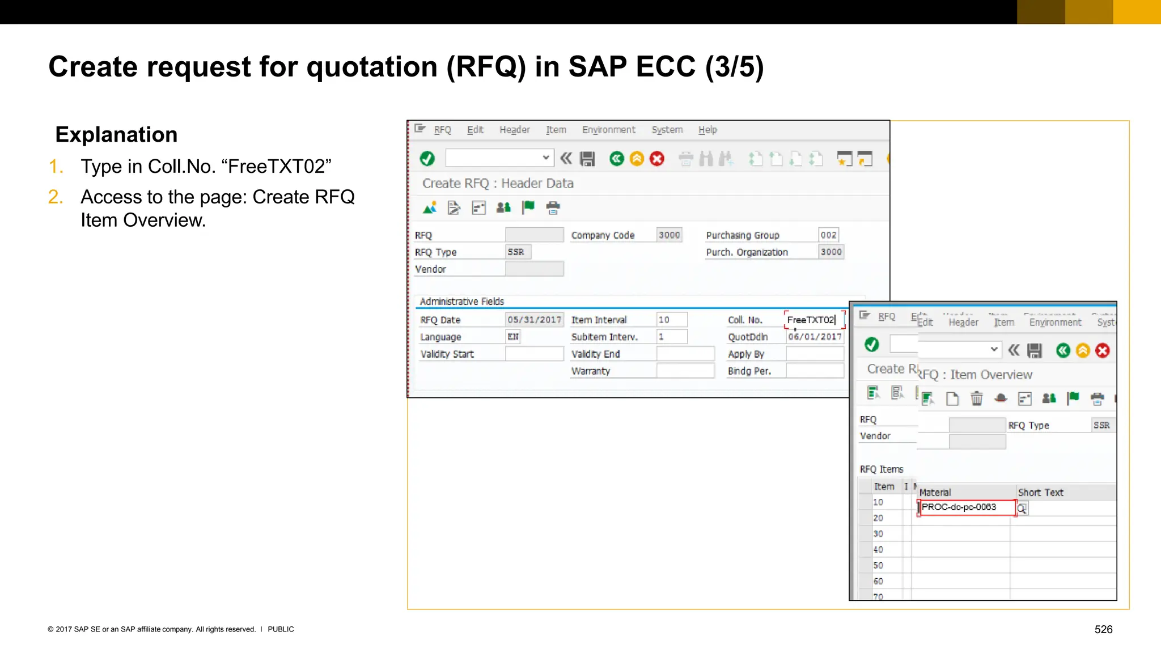Click the green flag icon in Header Data
The image size is (1161, 653).
pos(528,207)
